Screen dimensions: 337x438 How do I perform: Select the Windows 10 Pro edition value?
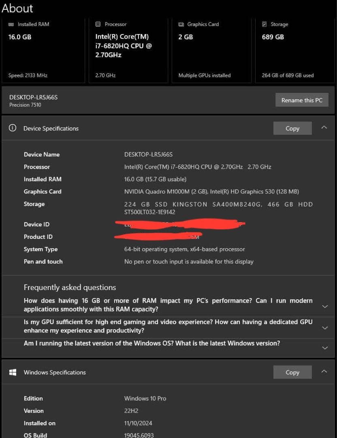145,398
